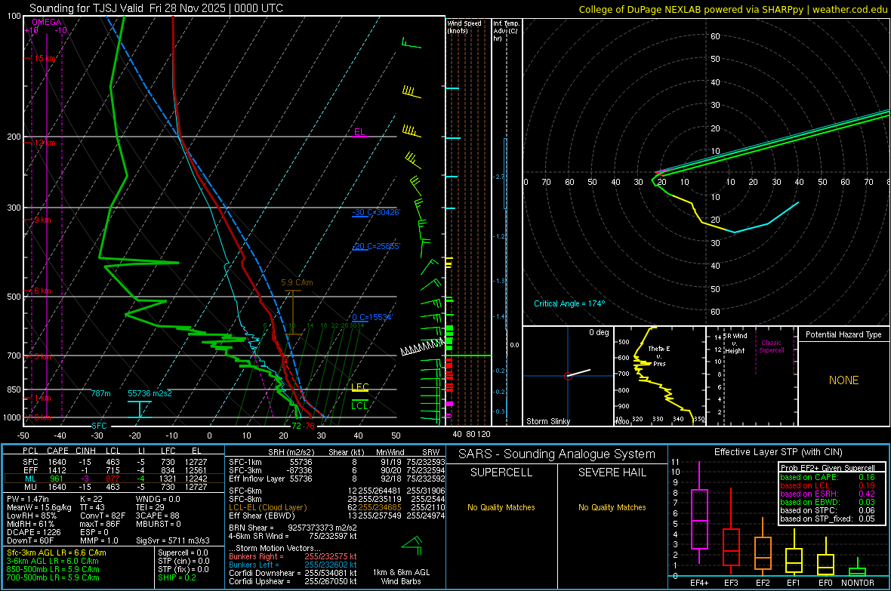Click the SR Wind v. Height label
This screenshot has width=891, height=591.
click(734, 343)
